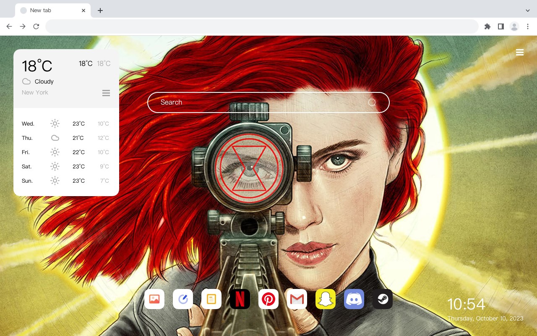Click the large 18°C current temperature
The image size is (537, 336).
pyautogui.click(x=37, y=66)
